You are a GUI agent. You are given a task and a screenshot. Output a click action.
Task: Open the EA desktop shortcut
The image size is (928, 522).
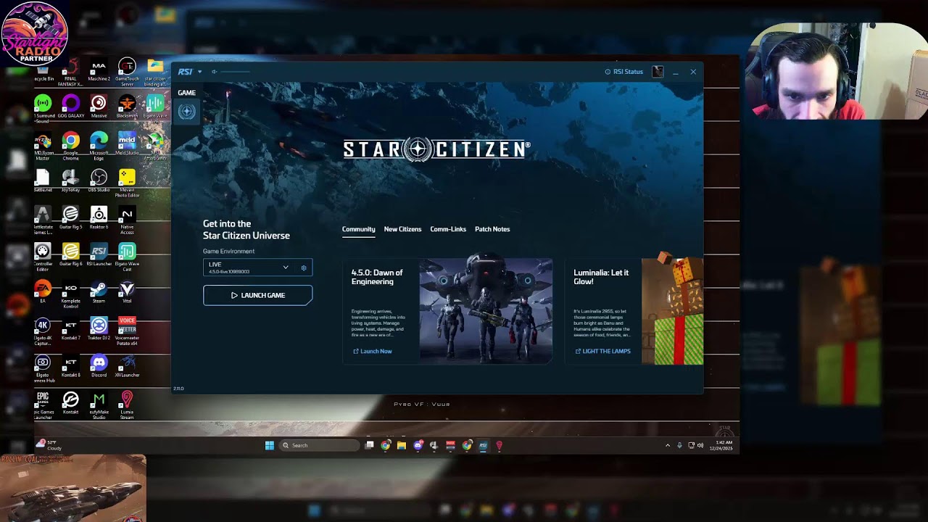coord(43,291)
